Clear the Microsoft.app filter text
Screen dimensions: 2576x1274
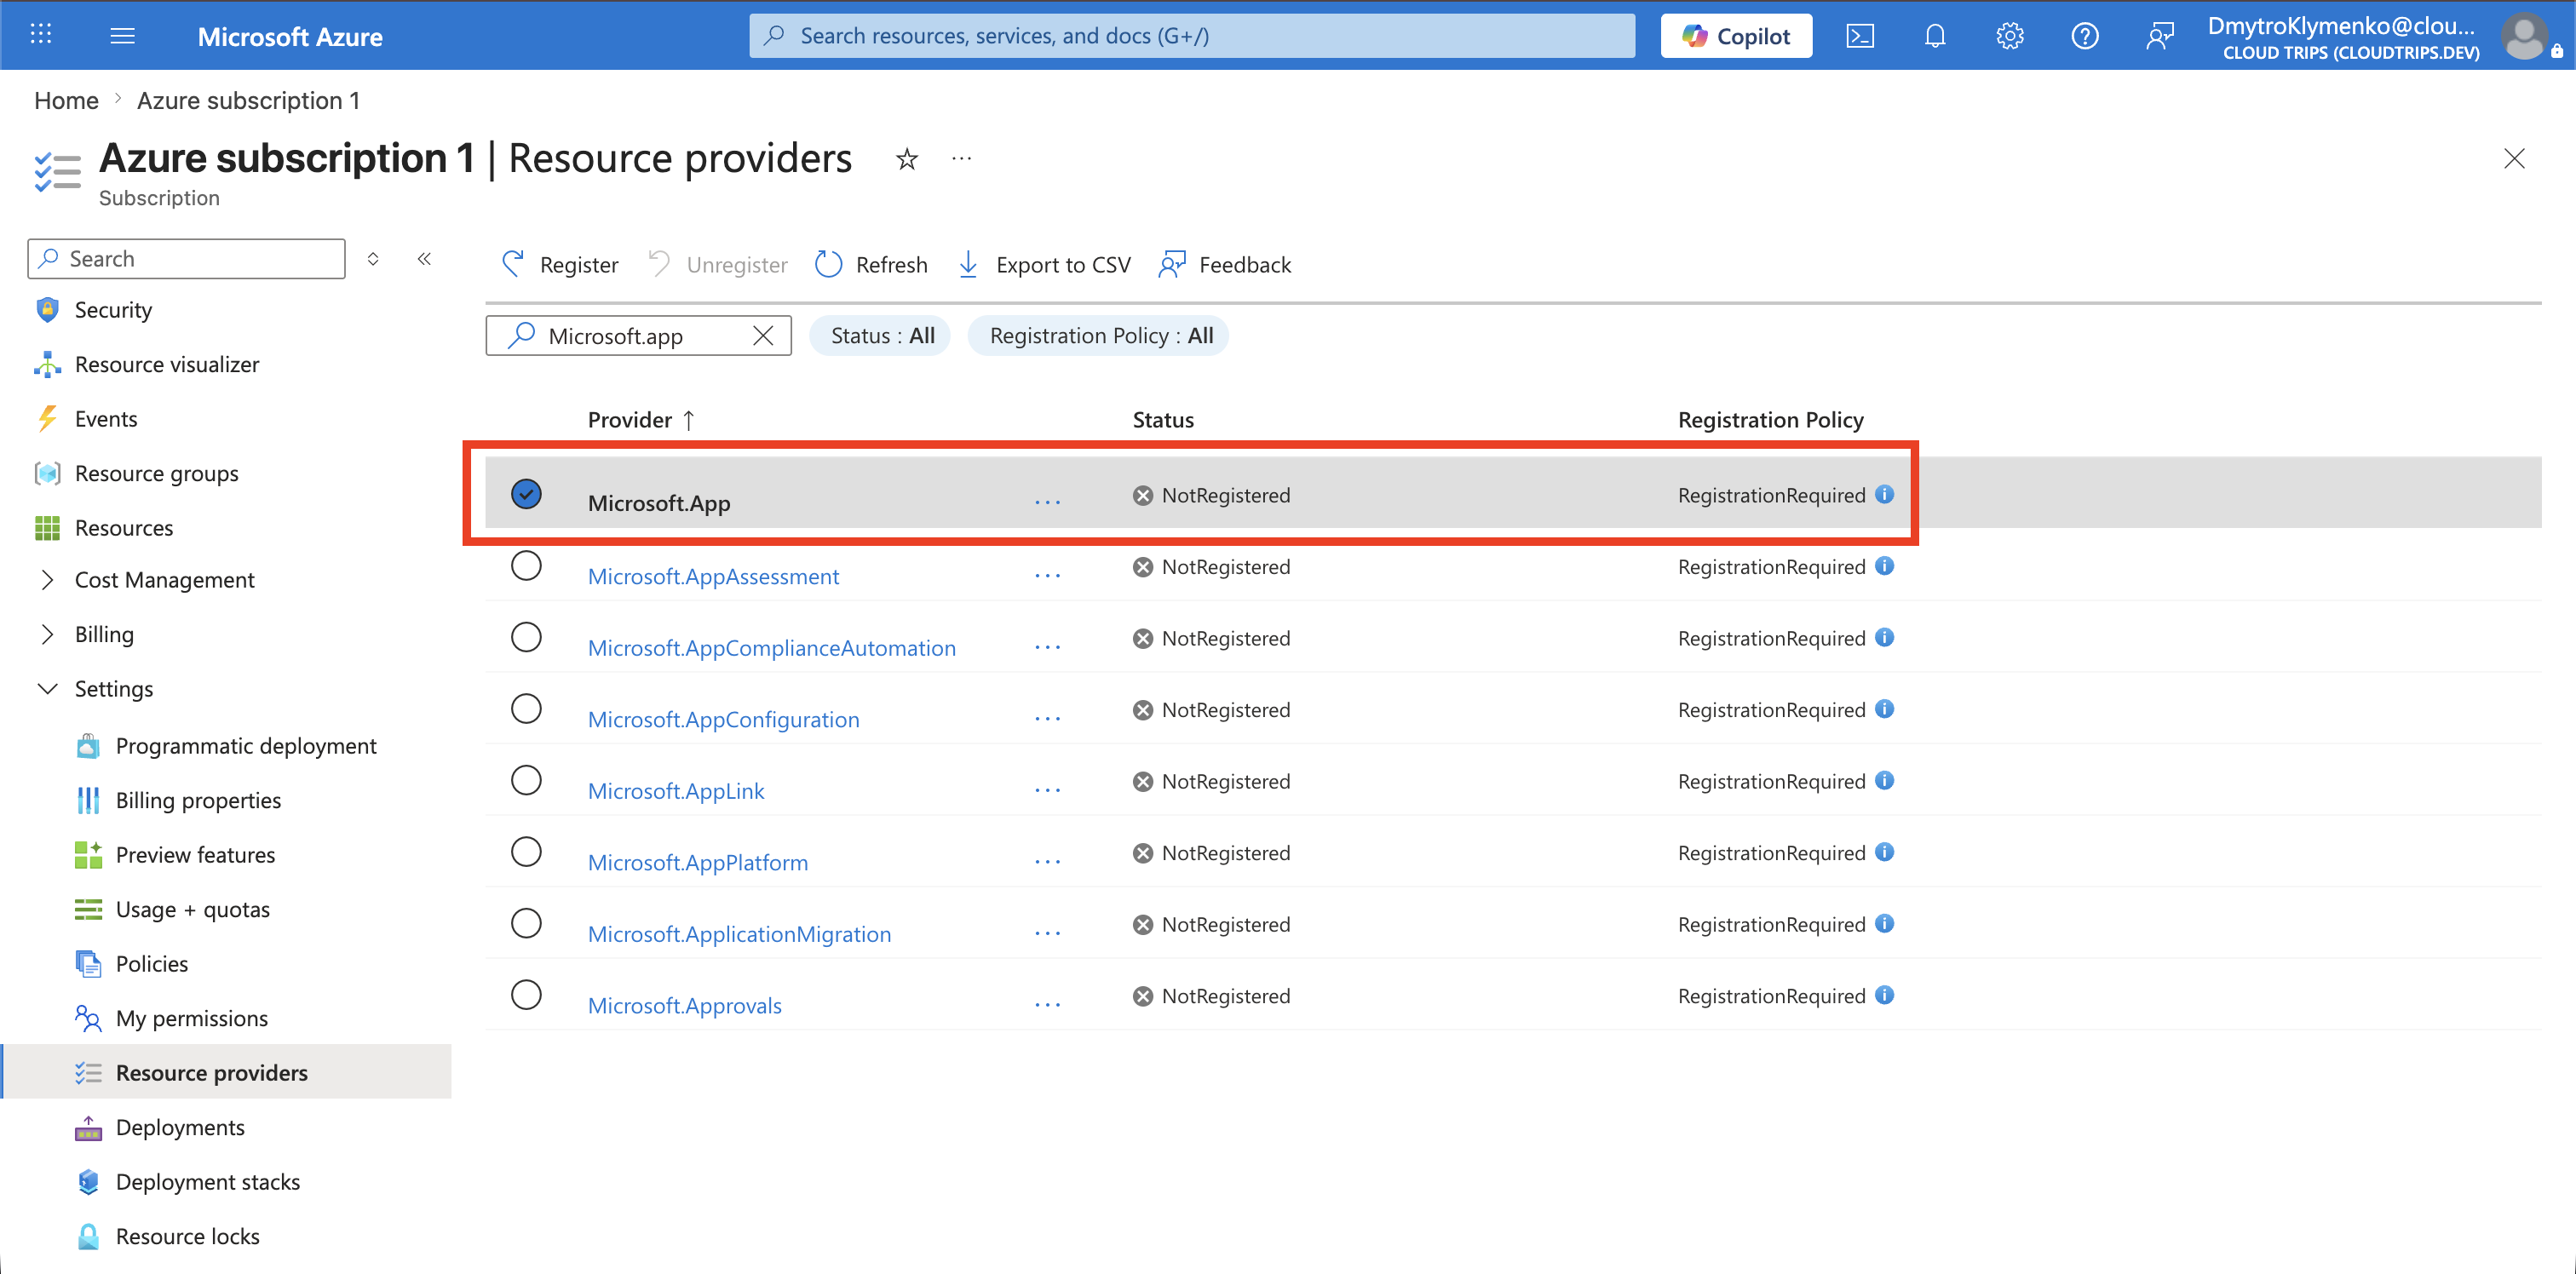click(763, 336)
